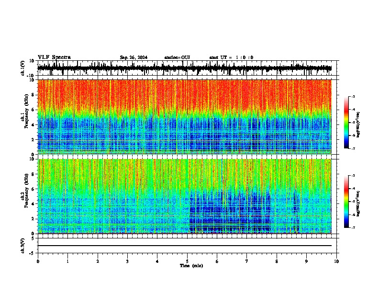The height and width of the screenshot is (293, 379).
Task: Click the time axis tick label '10'
Action: click(x=336, y=261)
